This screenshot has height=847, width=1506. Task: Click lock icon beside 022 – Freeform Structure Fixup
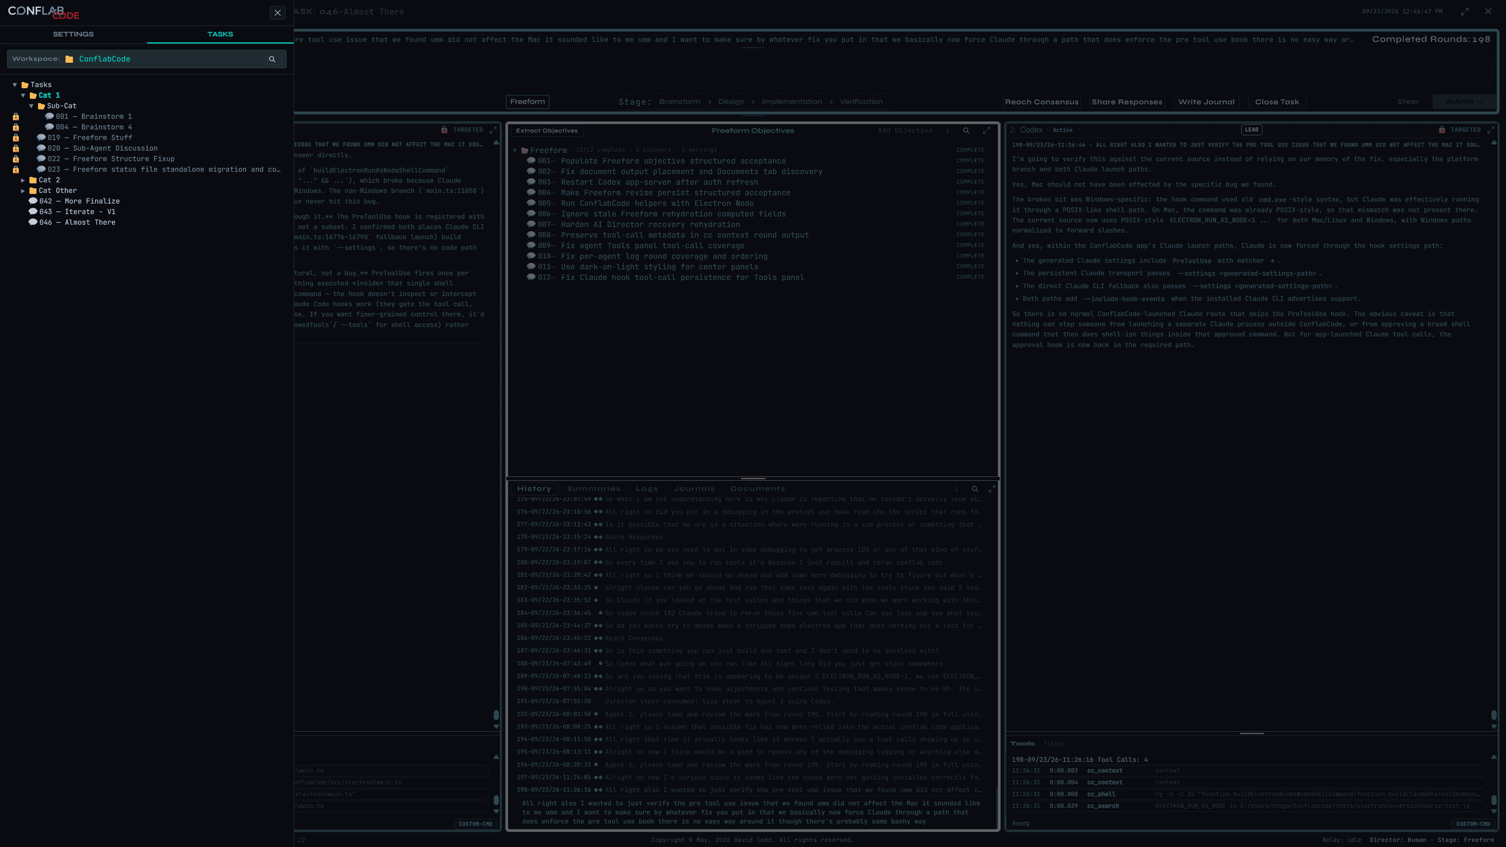[16, 159]
